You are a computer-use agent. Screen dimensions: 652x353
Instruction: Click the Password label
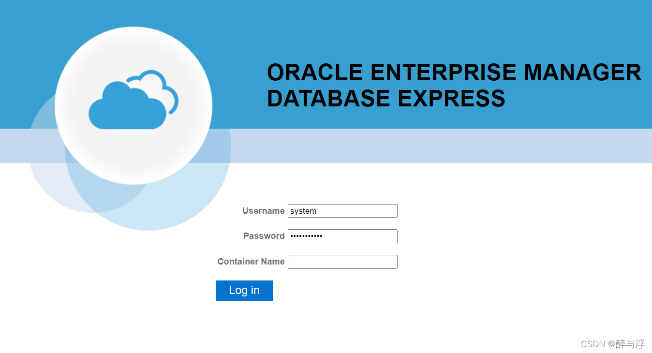click(x=264, y=236)
